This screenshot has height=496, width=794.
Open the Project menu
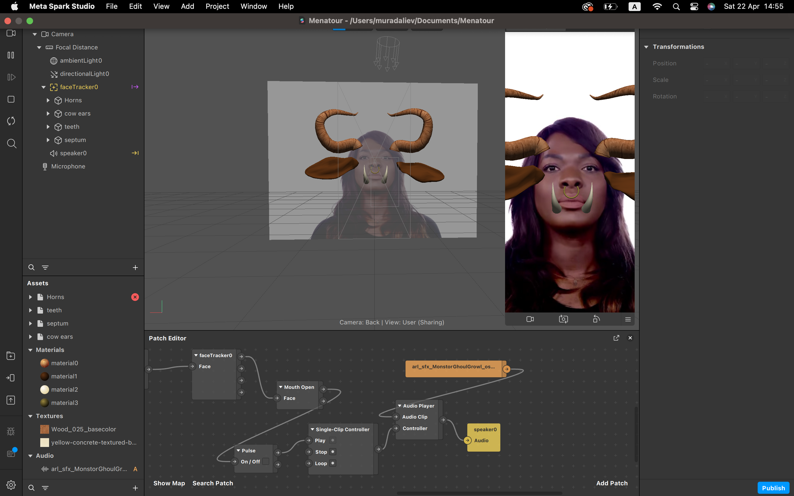coord(217,6)
